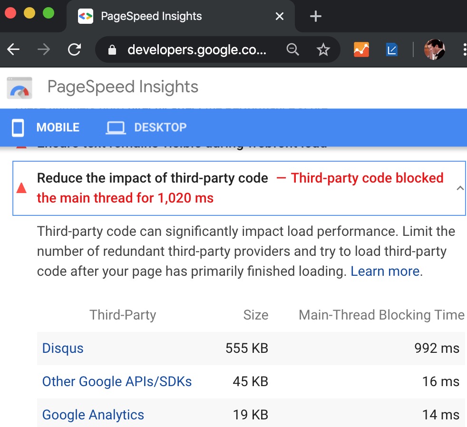Open the user profile avatar

(x=435, y=49)
